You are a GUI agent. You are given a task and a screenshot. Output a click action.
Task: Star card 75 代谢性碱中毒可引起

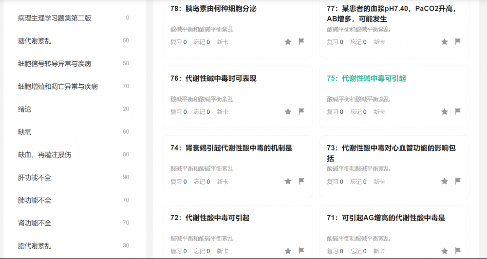click(x=445, y=111)
